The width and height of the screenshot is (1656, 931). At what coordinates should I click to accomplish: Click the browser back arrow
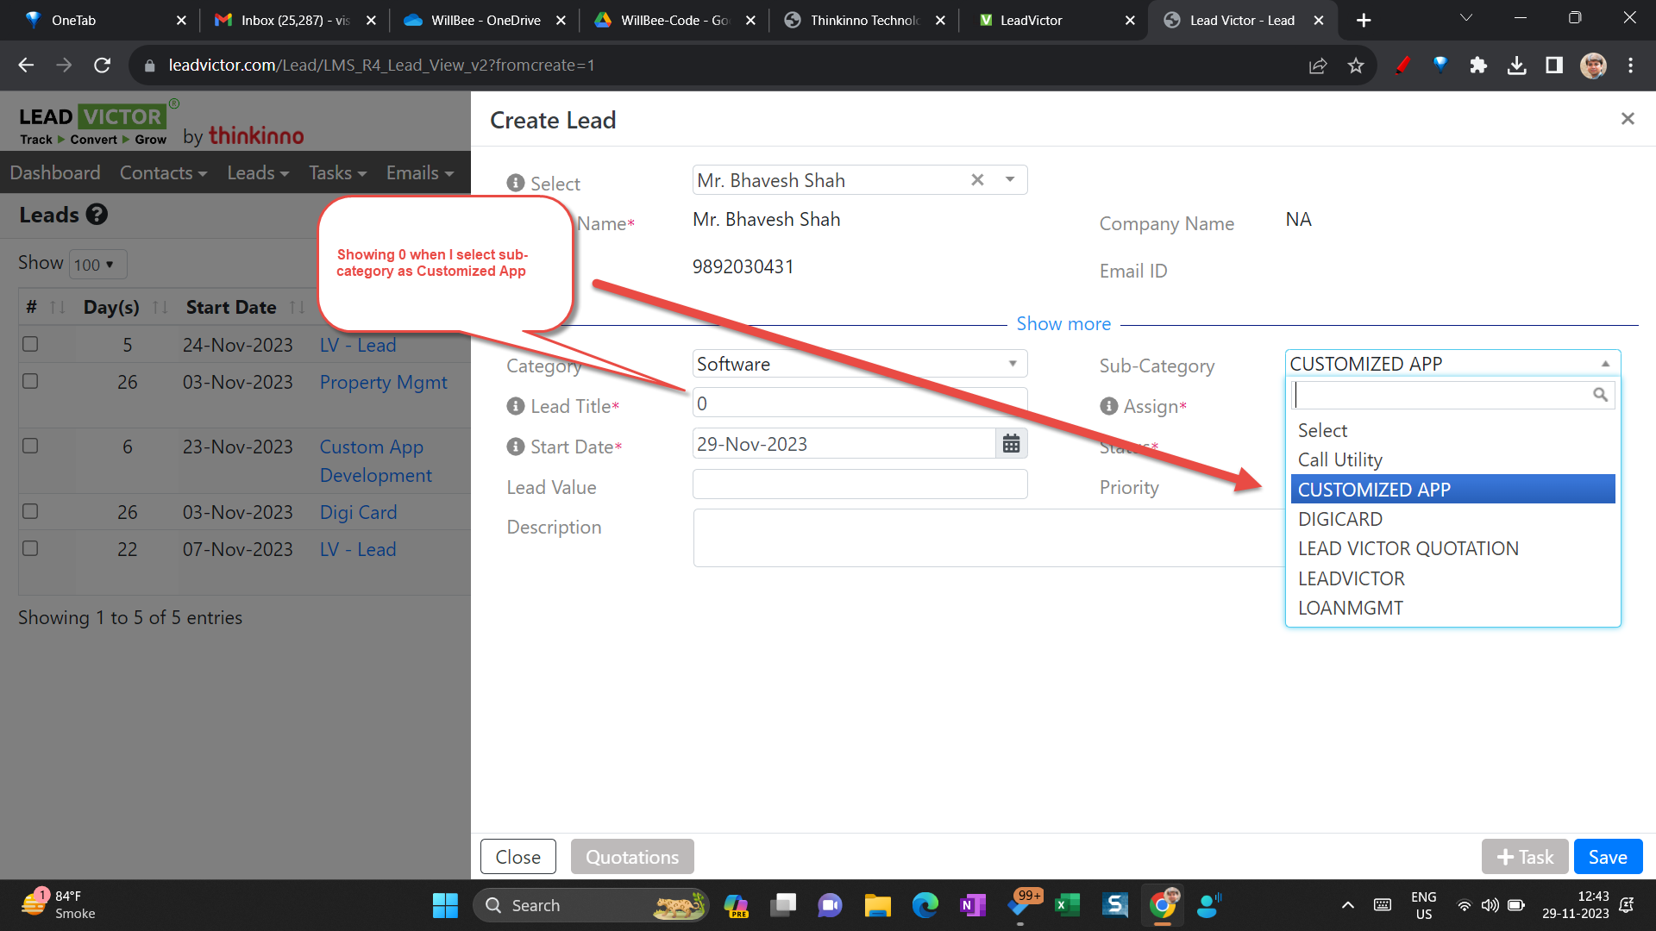coord(26,66)
